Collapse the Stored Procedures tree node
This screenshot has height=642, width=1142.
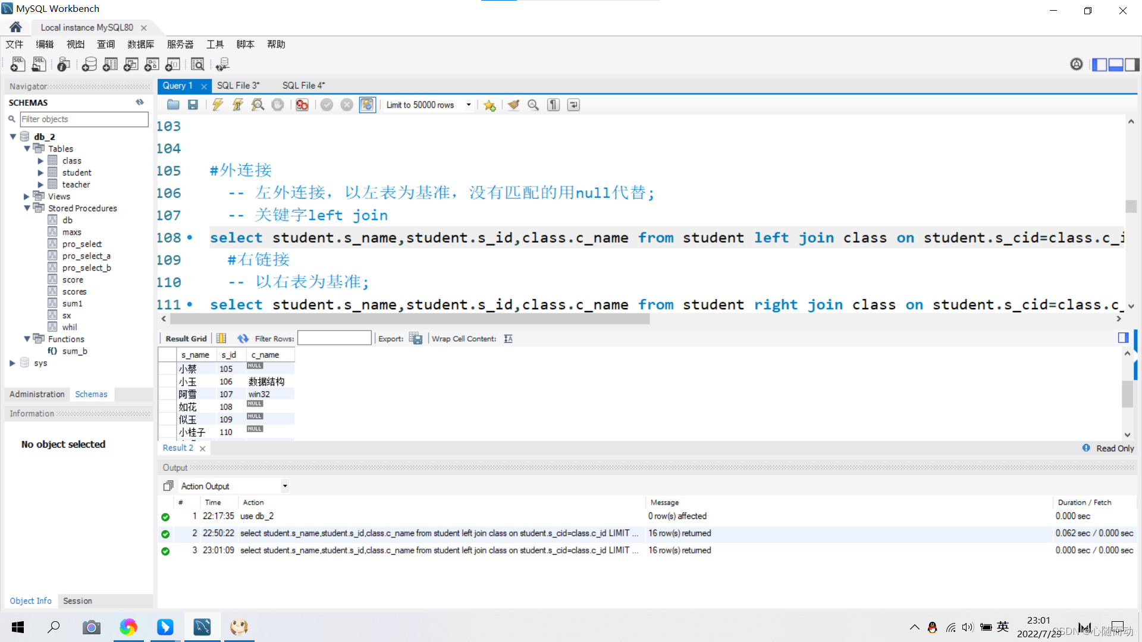27,208
